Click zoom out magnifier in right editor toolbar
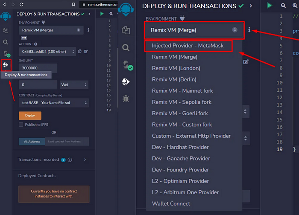 click(283, 6)
